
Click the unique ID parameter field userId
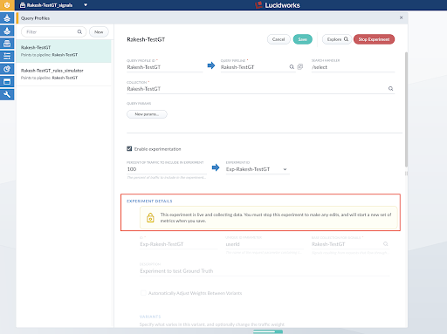point(265,244)
